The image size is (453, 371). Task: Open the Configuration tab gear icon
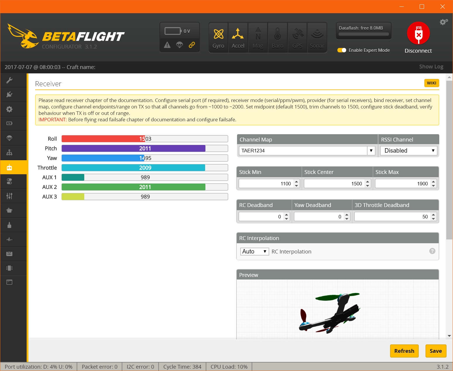pos(9,109)
